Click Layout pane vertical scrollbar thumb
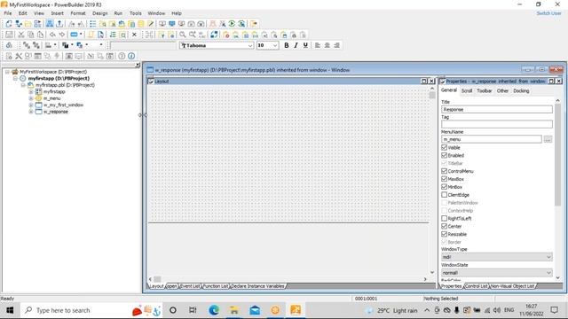This screenshot has height=319, width=568. pyautogui.click(x=432, y=95)
